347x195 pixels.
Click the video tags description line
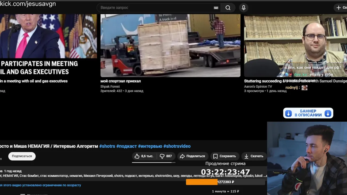pos(133,176)
